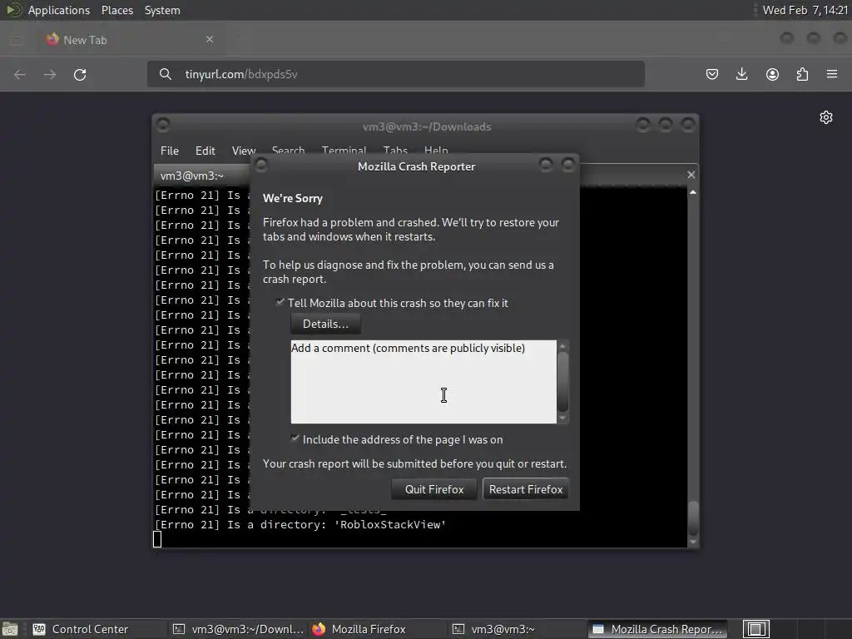This screenshot has width=852, height=639.
Task: Click Restart Firefox button
Action: (526, 489)
